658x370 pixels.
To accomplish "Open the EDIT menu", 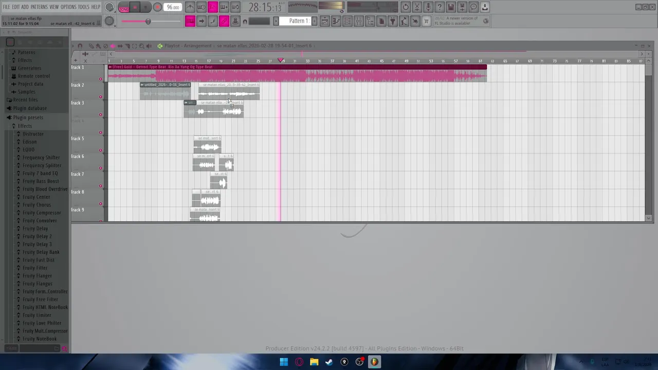I will pyautogui.click(x=16, y=7).
